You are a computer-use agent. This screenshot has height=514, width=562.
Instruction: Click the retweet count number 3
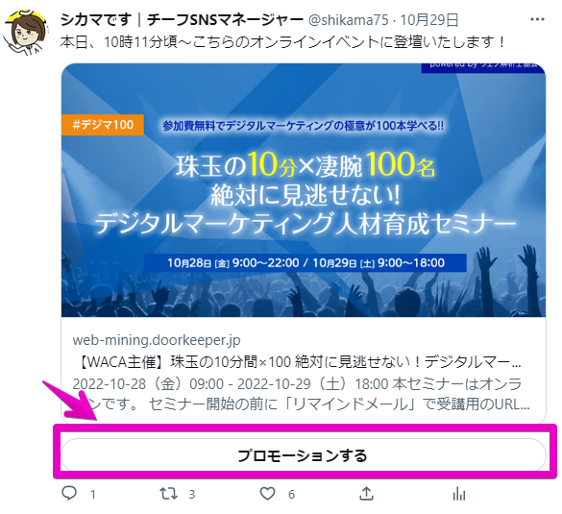click(x=192, y=495)
